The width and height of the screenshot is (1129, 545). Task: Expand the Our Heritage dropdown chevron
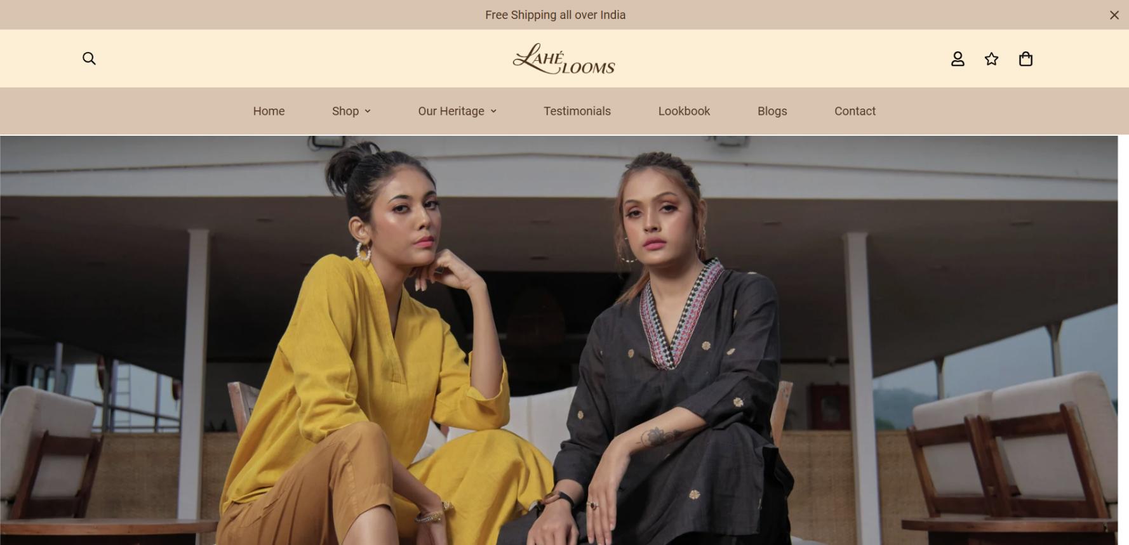[493, 111]
